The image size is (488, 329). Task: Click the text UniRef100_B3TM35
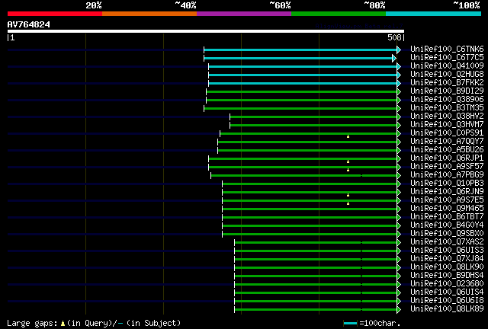pyautogui.click(x=447, y=108)
